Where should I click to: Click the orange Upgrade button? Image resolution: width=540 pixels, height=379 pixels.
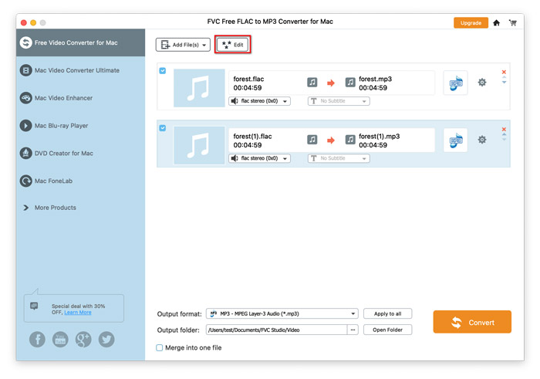[x=471, y=22]
